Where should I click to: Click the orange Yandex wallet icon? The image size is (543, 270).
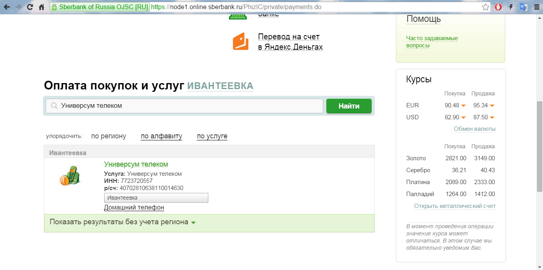pos(240,41)
